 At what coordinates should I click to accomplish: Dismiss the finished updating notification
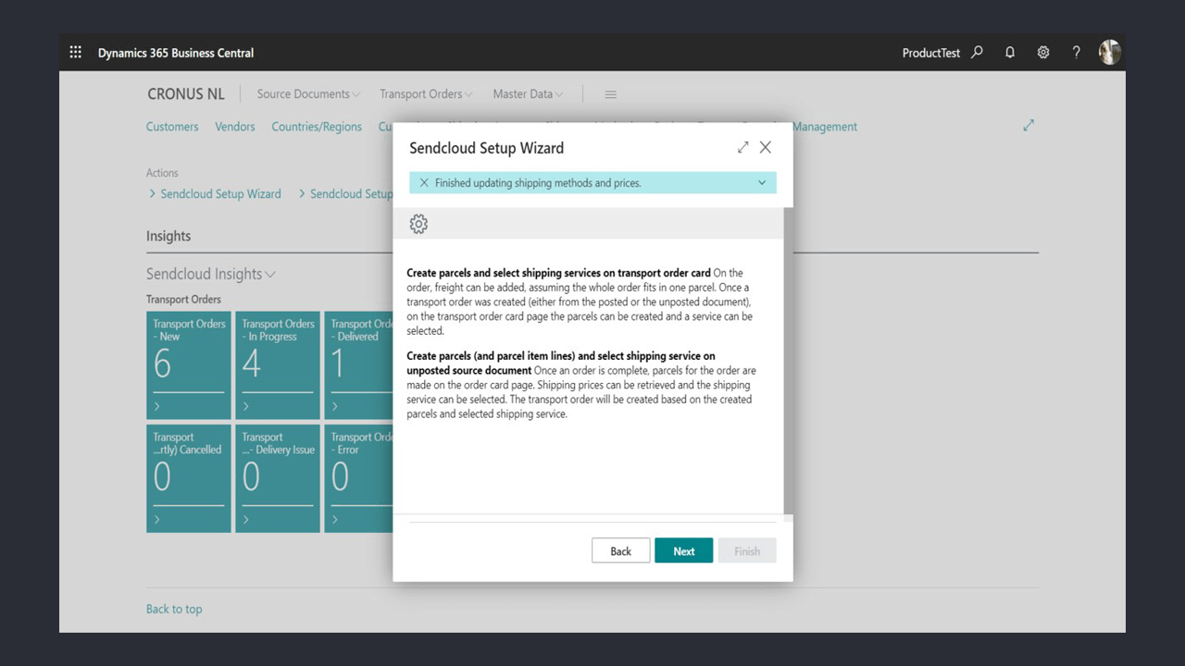(x=424, y=183)
